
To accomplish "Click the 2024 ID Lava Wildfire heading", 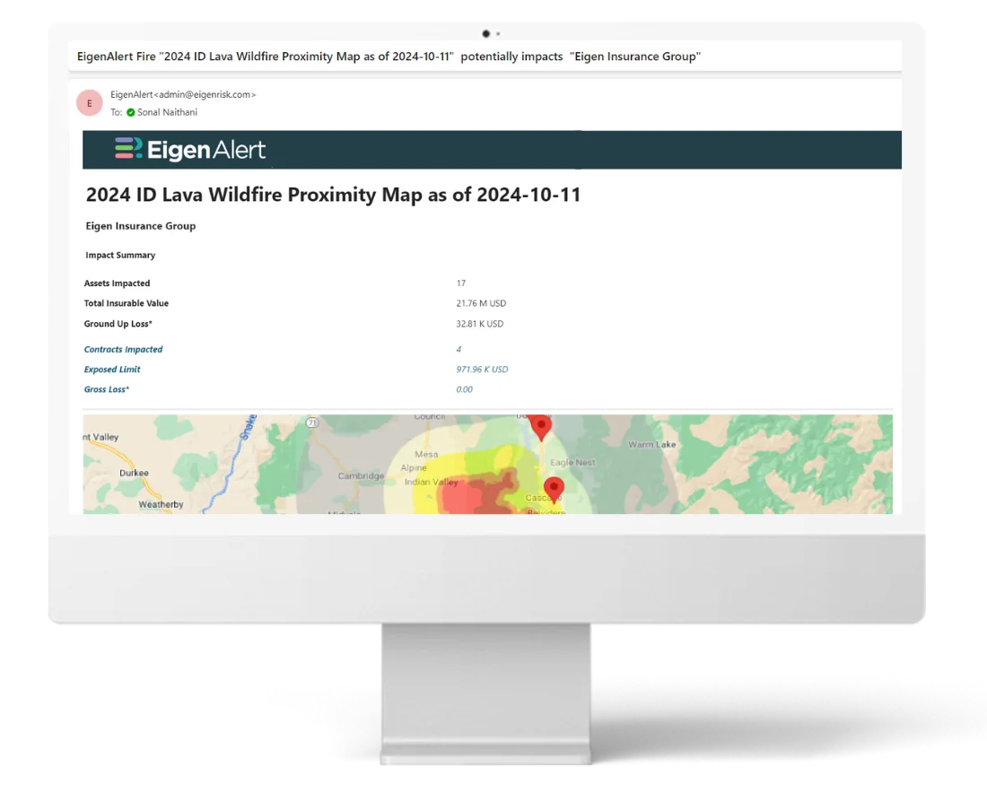I will 333,195.
